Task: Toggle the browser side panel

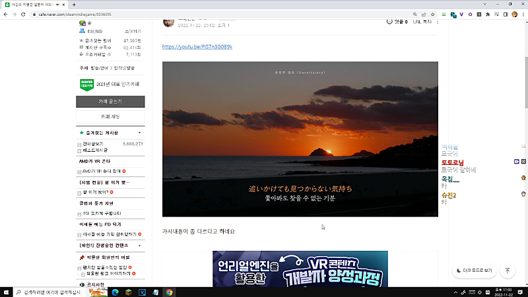Action: (x=506, y=15)
